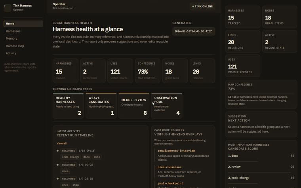Open the Healthy Harnesses group card
Viewport: 301px width, 188px height.
(x=68, y=106)
